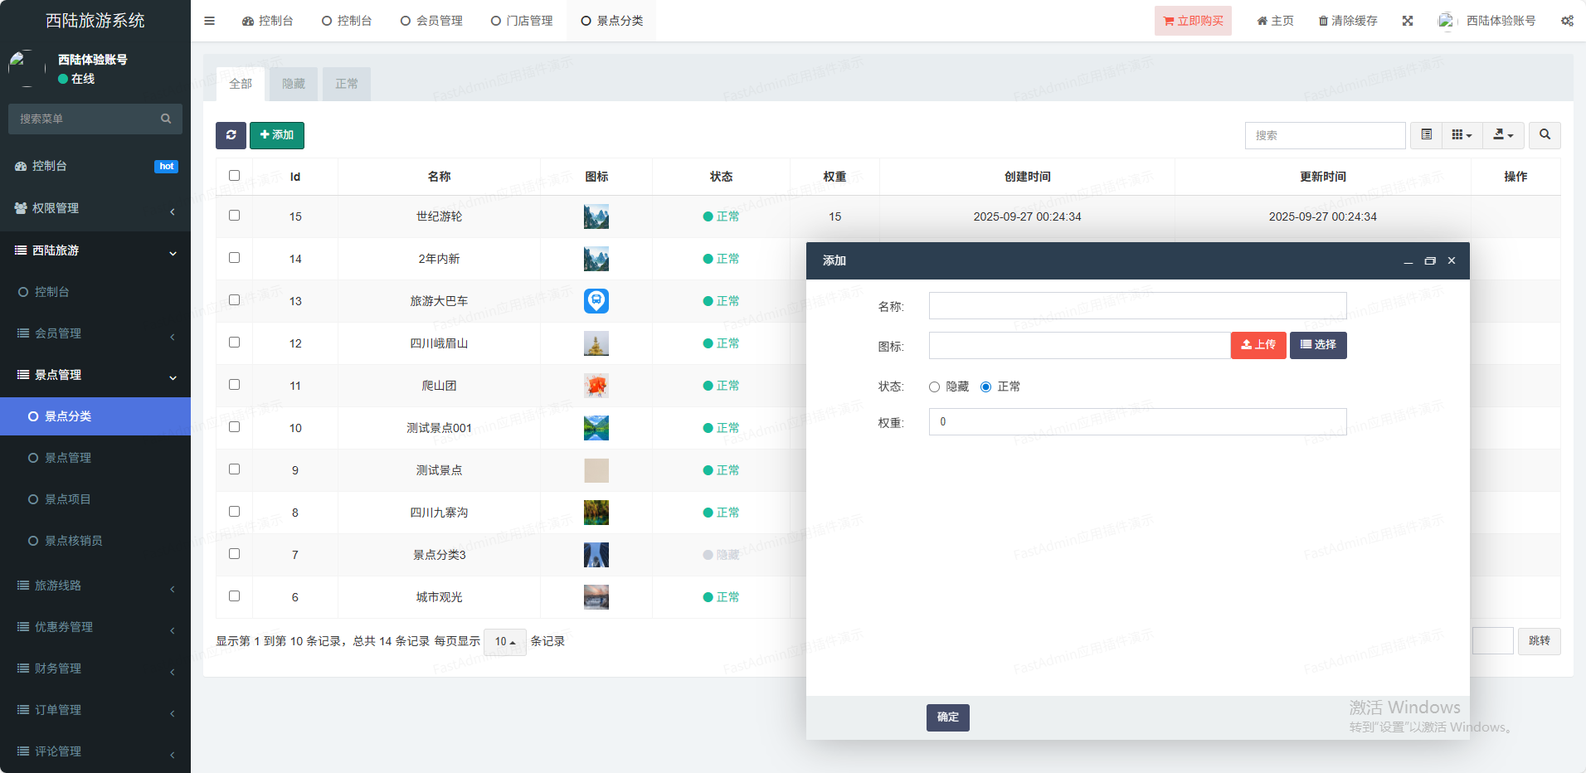Open the settings gears icon at top right
Viewport: 1586px width, 773px height.
point(1567,21)
